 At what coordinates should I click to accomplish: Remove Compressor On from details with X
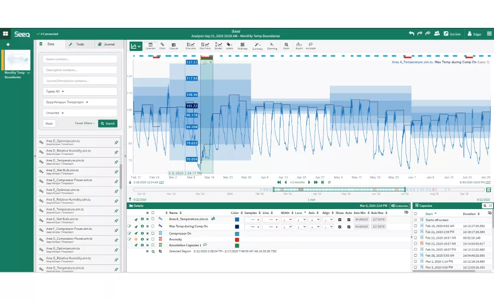click(x=147, y=234)
